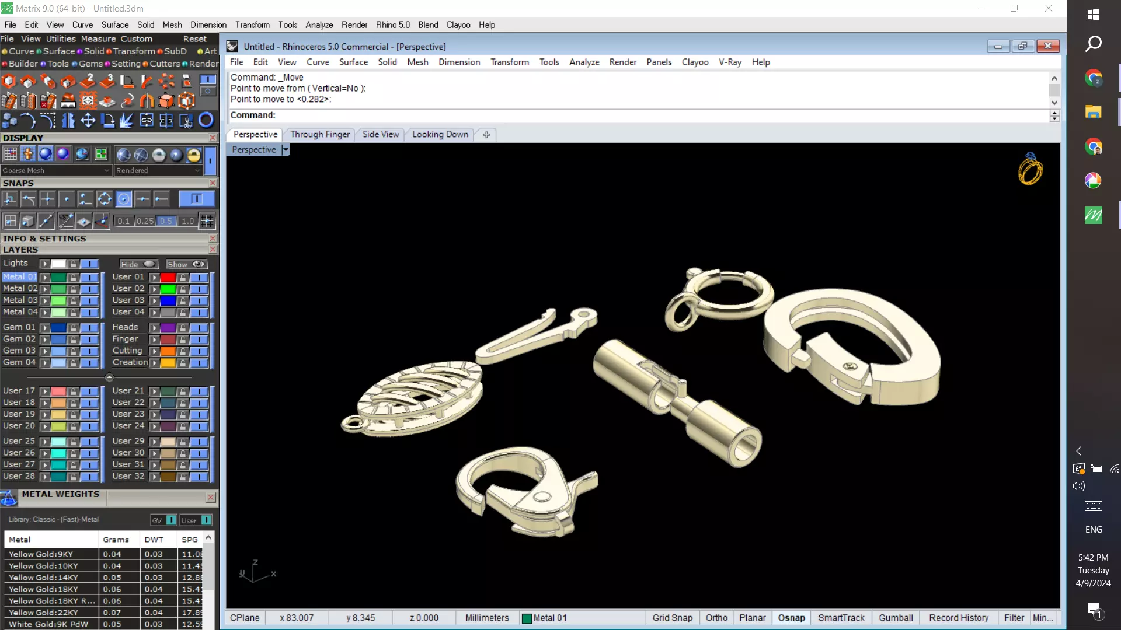
Task: Click the 45 degree angle snap icon
Action: pyautogui.click(x=65, y=221)
